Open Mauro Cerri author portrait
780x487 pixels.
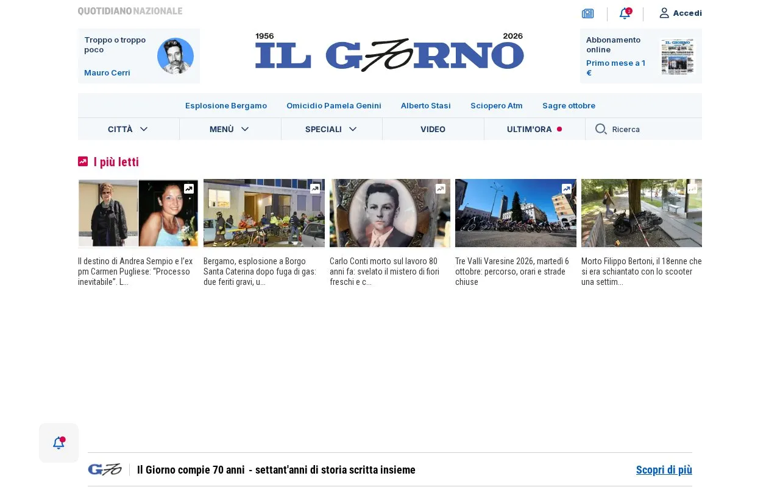175,56
